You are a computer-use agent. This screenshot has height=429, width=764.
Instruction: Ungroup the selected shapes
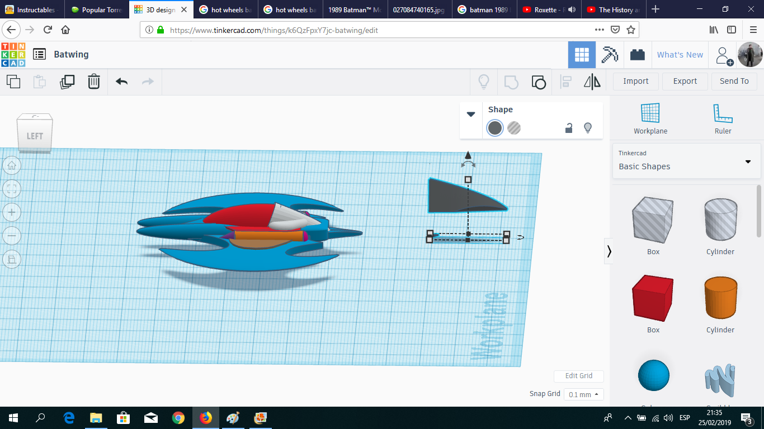point(538,82)
